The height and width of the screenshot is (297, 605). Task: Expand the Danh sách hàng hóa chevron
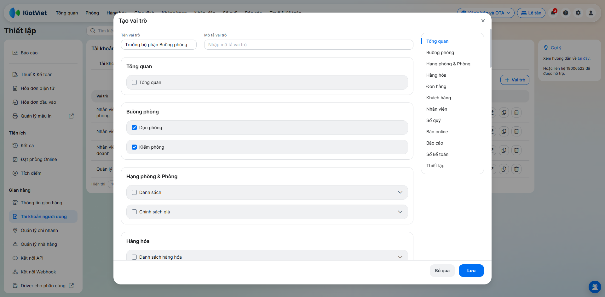tap(400, 257)
